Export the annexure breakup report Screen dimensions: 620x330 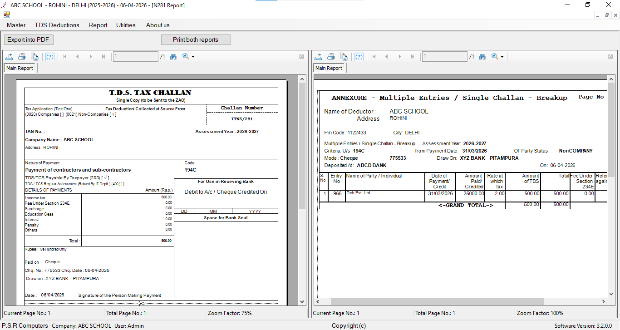pyautogui.click(x=318, y=56)
